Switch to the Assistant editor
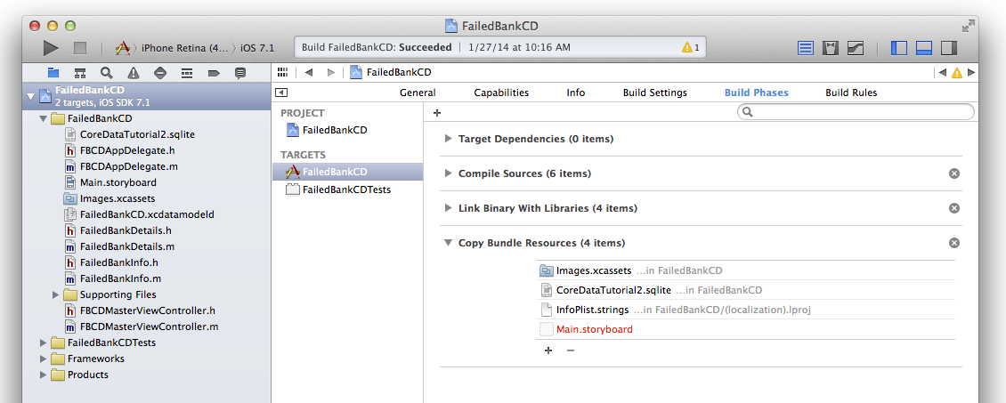 [x=831, y=47]
